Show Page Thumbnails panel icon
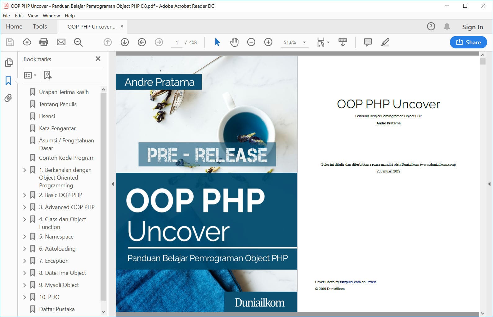The image size is (493, 317). point(9,63)
